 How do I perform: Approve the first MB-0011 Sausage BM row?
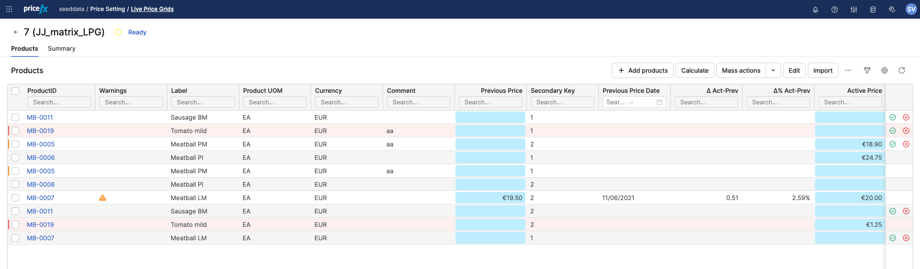(892, 117)
